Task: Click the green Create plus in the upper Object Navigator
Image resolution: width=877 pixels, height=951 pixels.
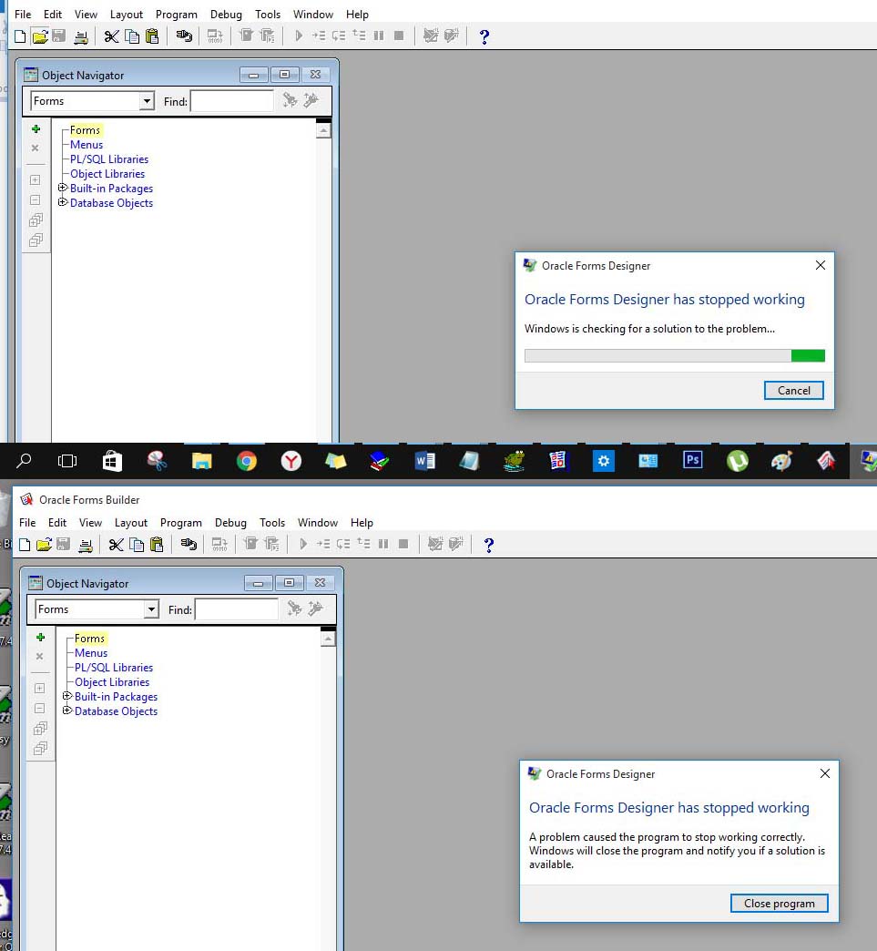Action: pyautogui.click(x=36, y=129)
